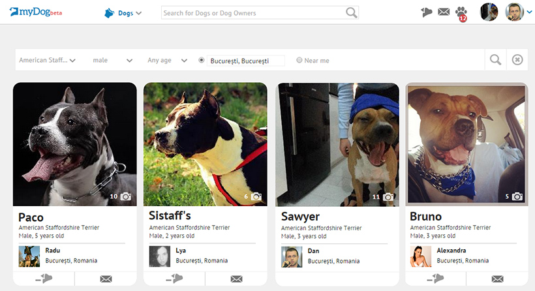
Task: Expand the user account menu arrow
Action: click(x=529, y=12)
